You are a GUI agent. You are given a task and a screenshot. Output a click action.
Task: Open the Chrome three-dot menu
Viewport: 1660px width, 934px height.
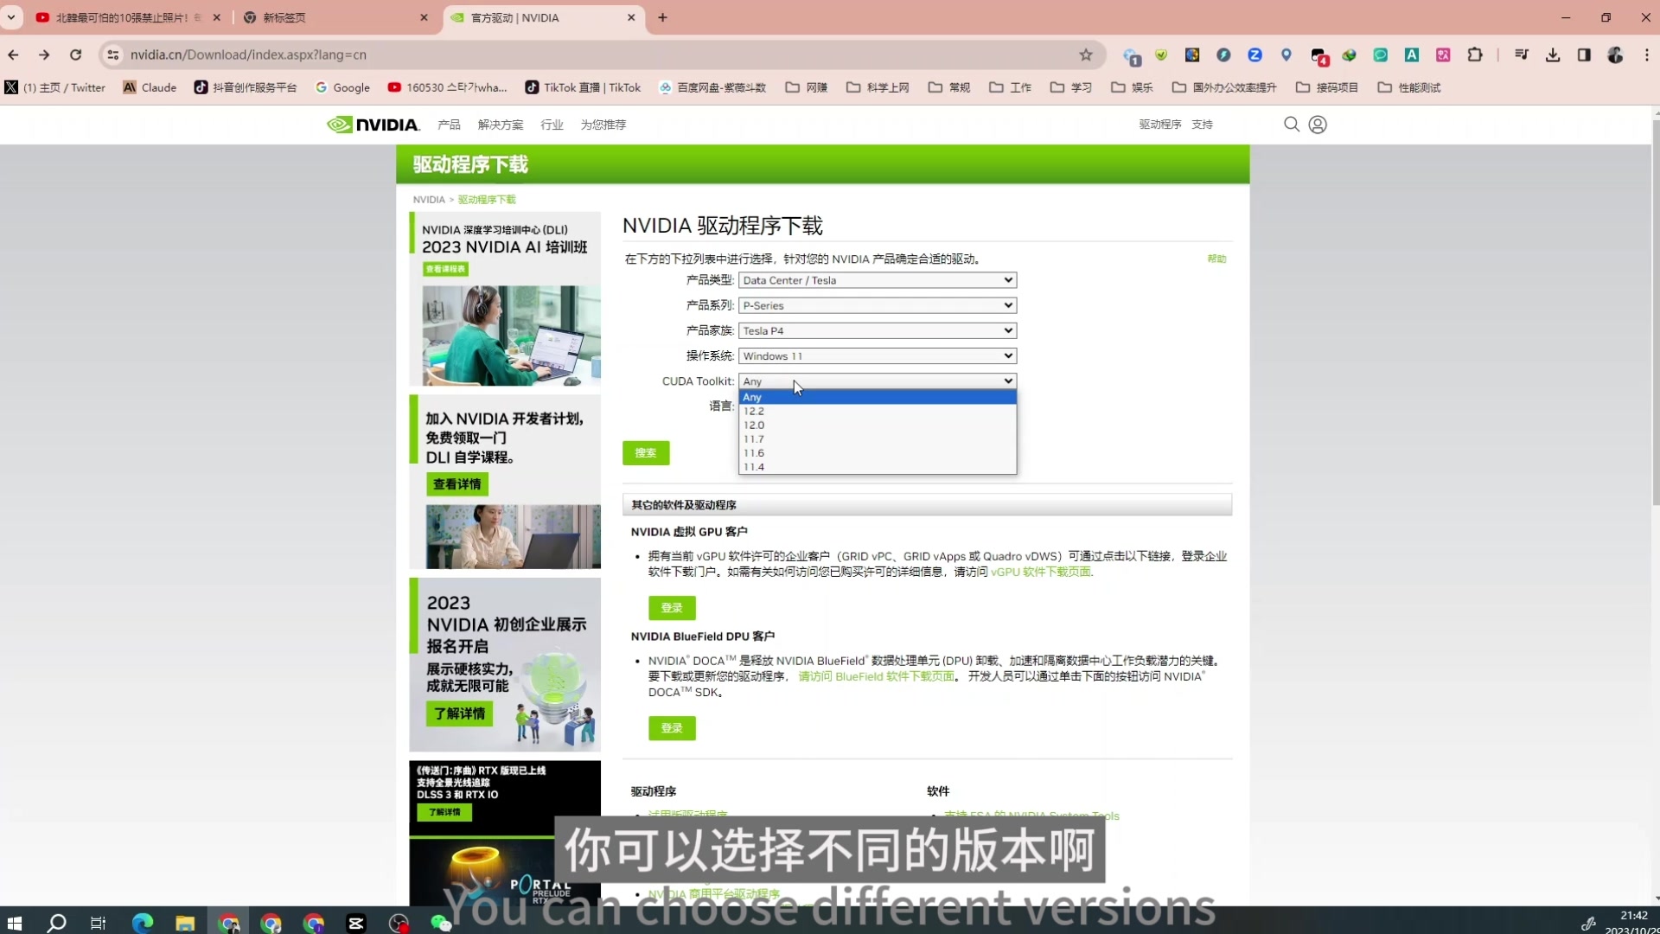pyautogui.click(x=1646, y=54)
